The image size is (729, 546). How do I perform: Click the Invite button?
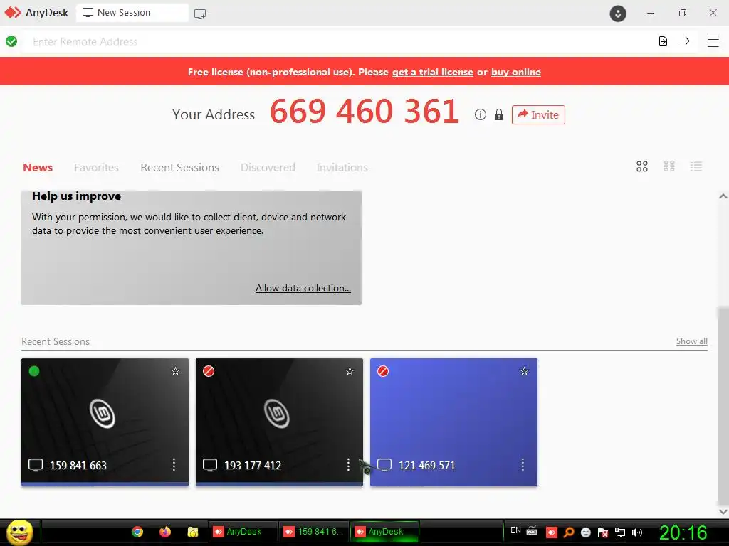538,114
